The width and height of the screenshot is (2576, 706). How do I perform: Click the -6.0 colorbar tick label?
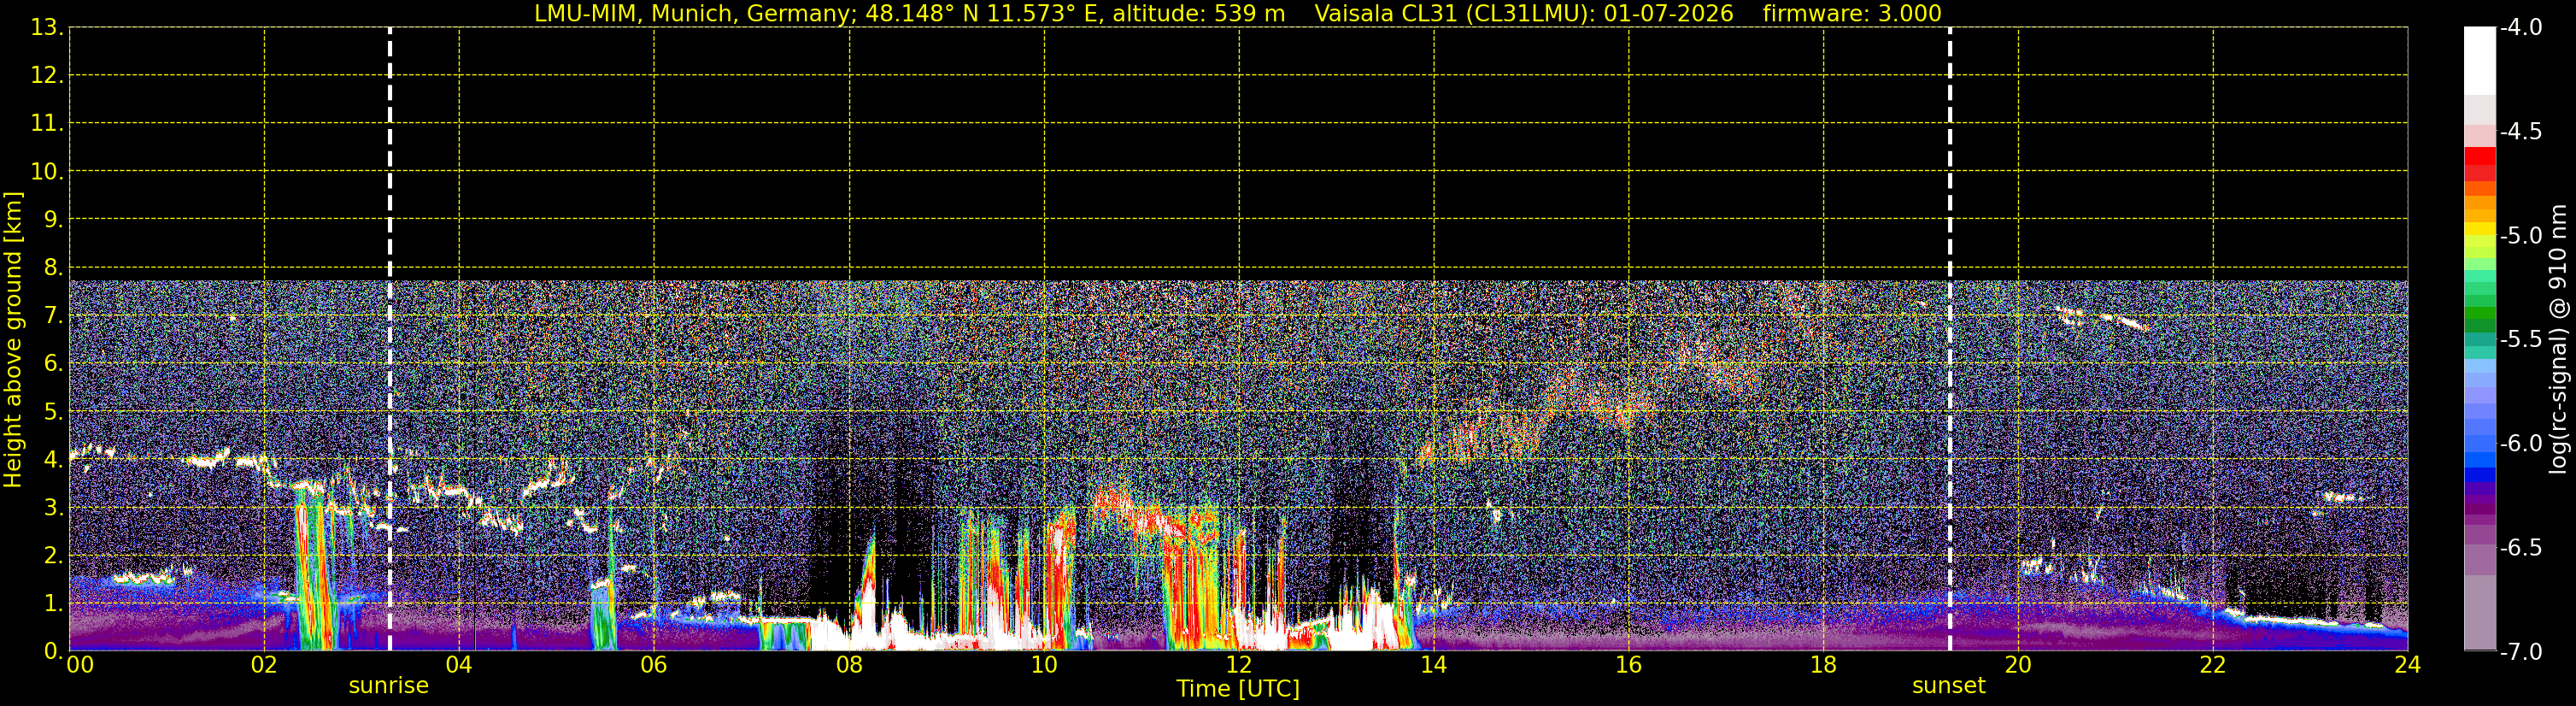2519,443
